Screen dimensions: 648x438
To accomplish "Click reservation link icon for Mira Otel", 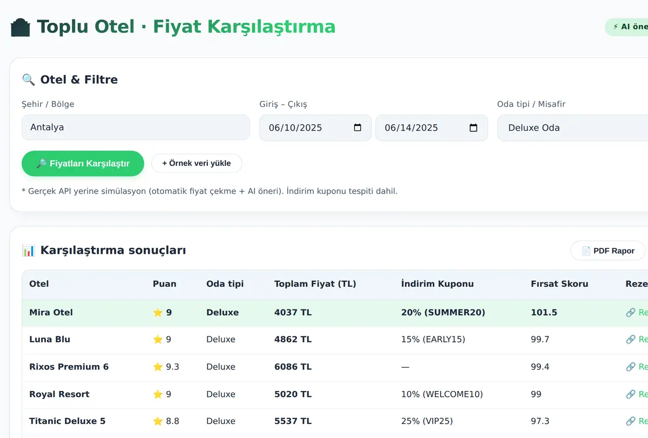I will coord(630,313).
